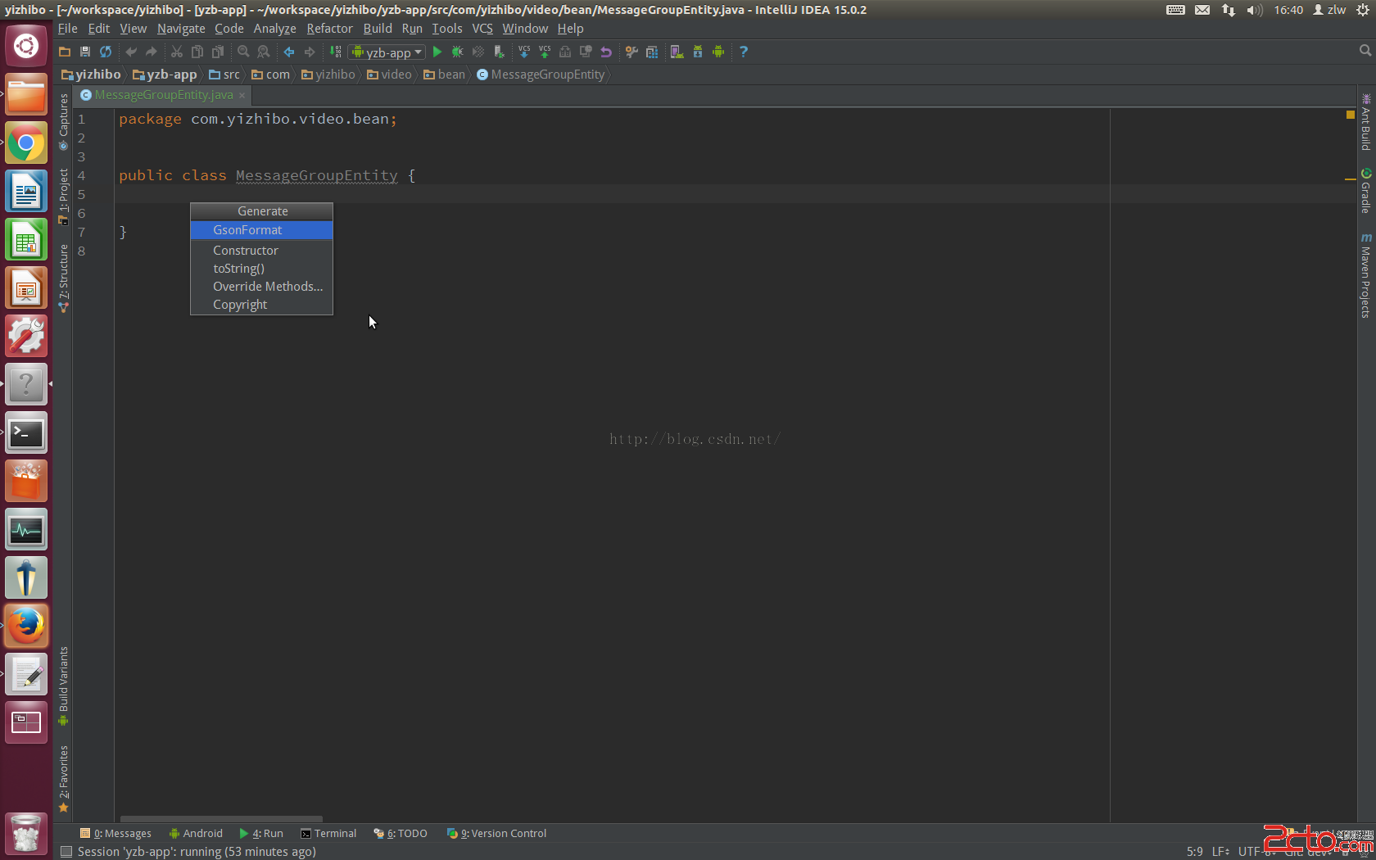This screenshot has height=860, width=1376.
Task: Click the tool window quick-access button at bottom-left
Action: [66, 852]
